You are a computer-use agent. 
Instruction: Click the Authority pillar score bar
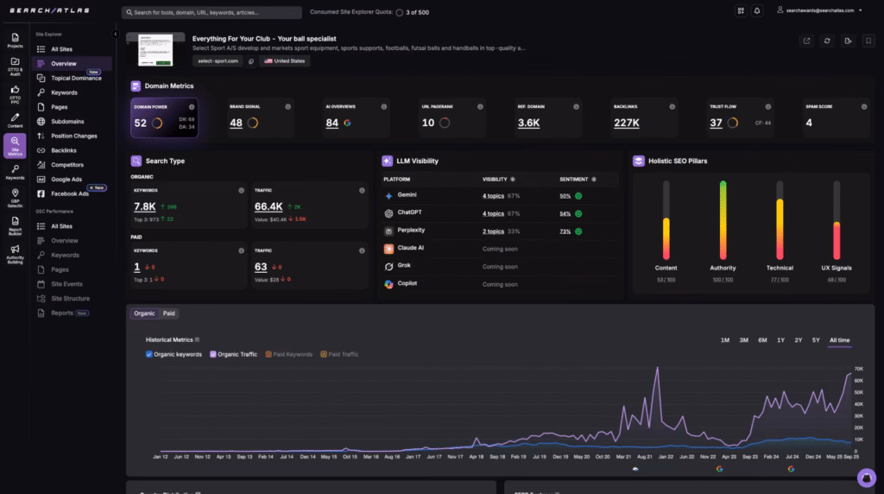click(722, 219)
